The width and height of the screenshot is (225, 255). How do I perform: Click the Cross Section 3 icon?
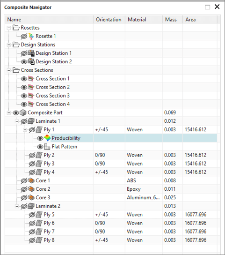point(31,96)
